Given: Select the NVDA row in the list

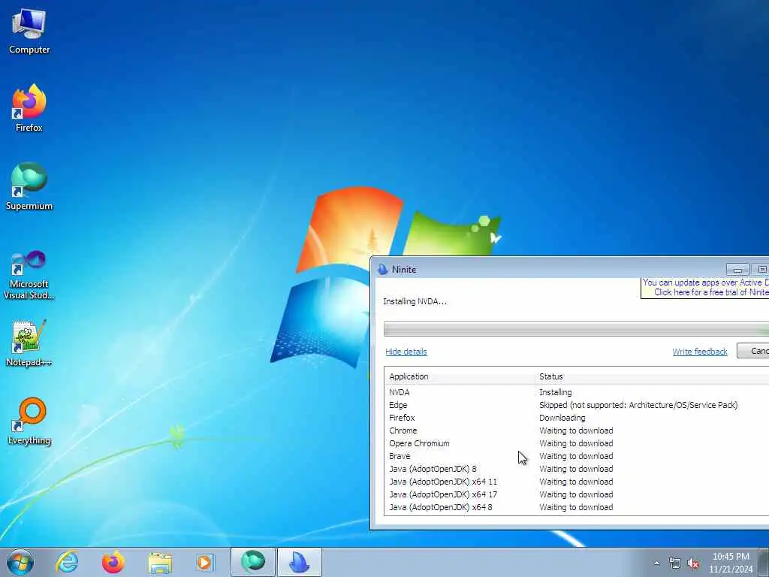Looking at the screenshot, I should point(576,392).
